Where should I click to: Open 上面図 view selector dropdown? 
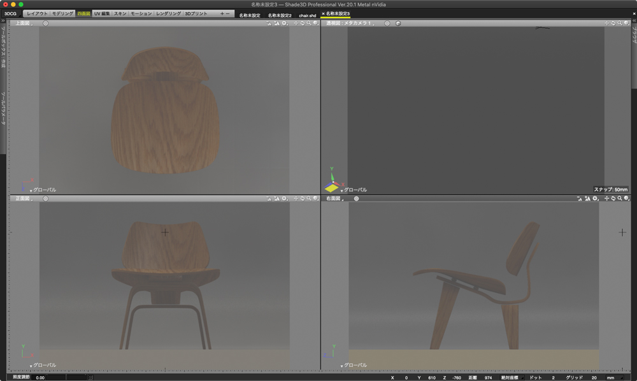pos(24,23)
